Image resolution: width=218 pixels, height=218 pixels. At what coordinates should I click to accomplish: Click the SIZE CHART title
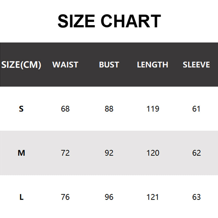tap(109, 21)
